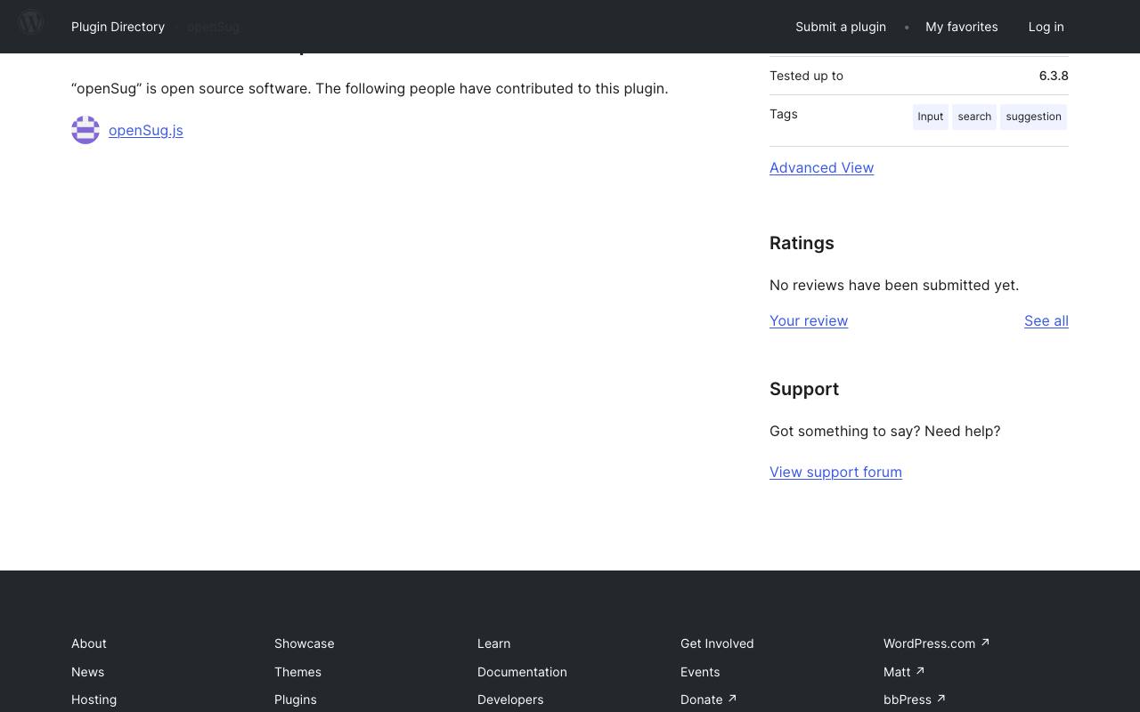This screenshot has height=712, width=1140.
Task: Click See all ratings link
Action: point(1046,320)
